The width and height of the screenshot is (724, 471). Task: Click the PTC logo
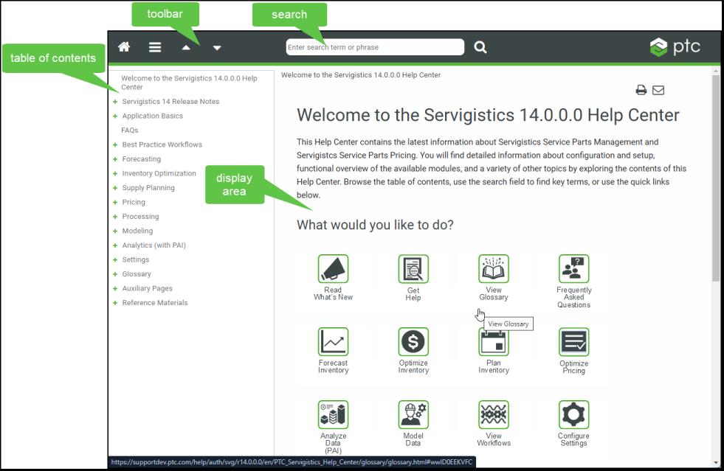pos(675,46)
